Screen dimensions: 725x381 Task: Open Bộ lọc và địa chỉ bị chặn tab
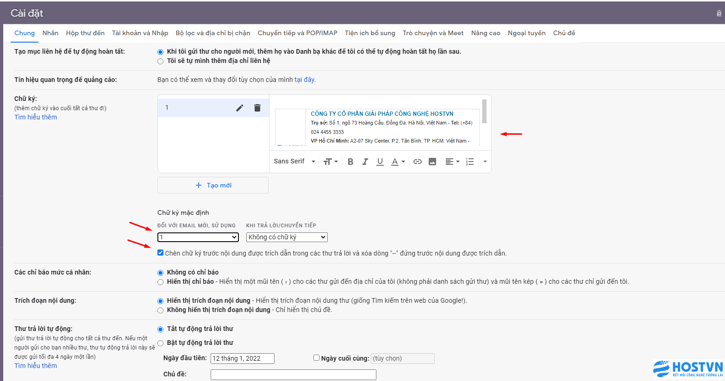click(213, 33)
